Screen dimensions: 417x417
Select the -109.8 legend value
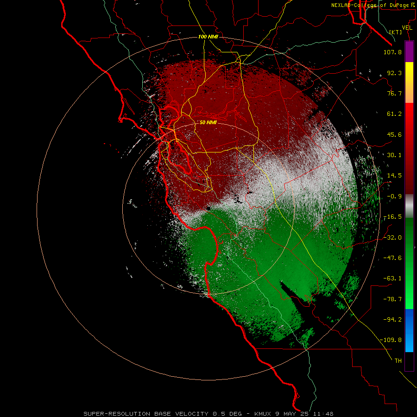click(391, 340)
